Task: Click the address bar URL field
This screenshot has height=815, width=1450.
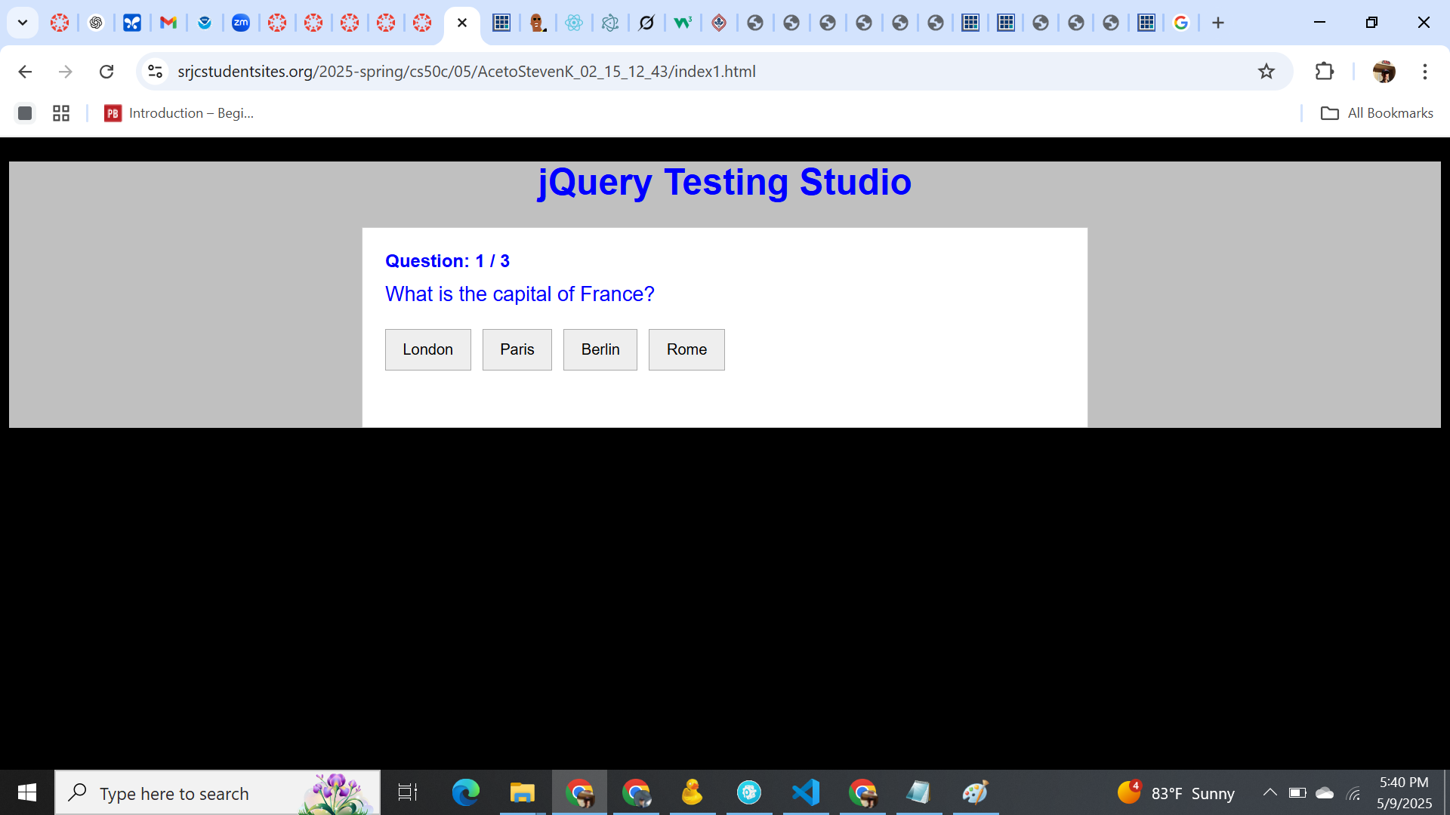Action: click(x=680, y=71)
